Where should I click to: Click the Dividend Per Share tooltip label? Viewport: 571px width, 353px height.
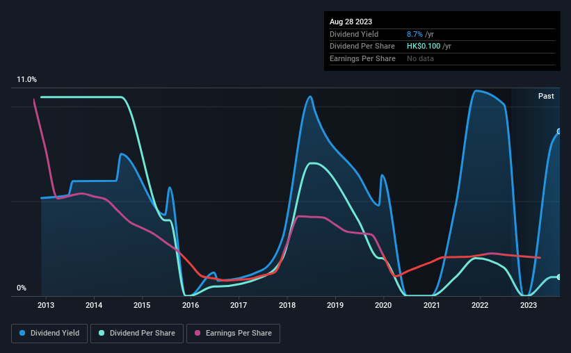(362, 47)
